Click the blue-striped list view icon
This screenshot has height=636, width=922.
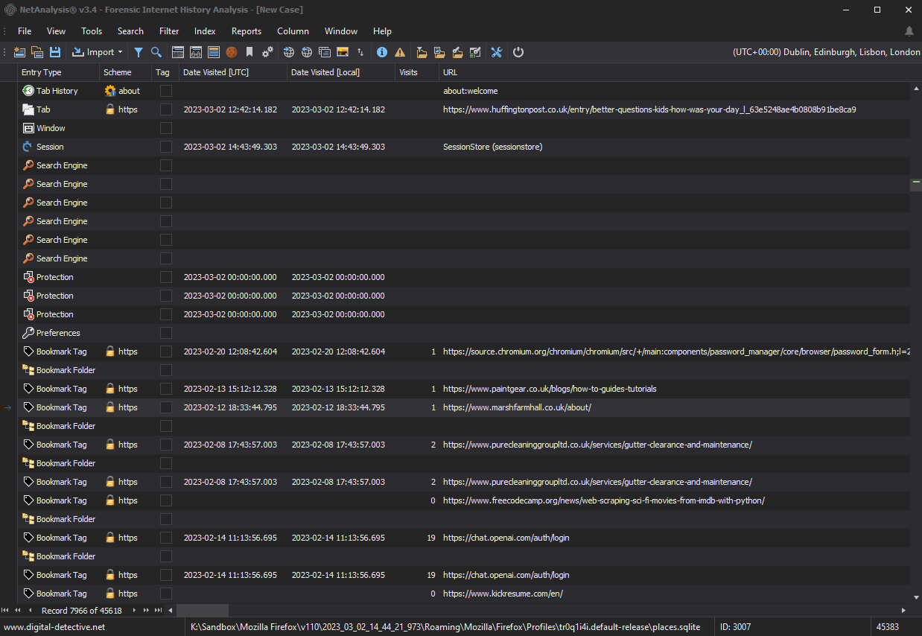[x=214, y=52]
